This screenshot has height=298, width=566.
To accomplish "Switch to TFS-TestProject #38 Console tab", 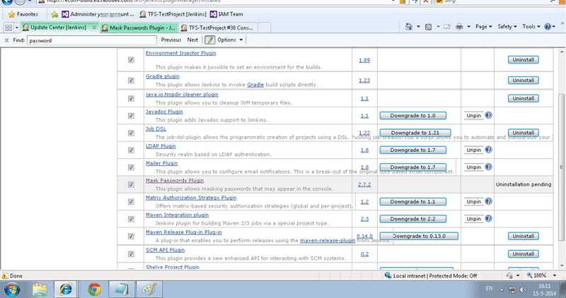I will (x=219, y=28).
